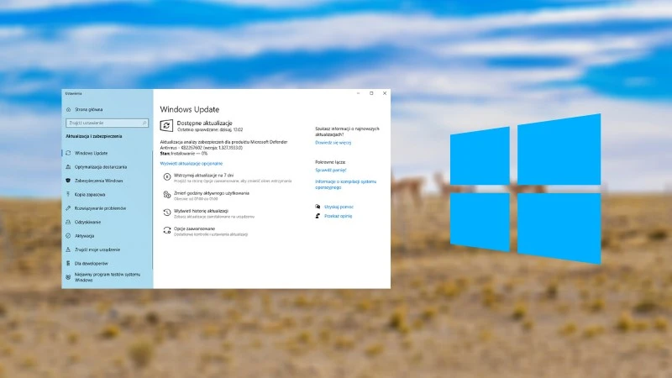Click the pause icon beside Wstrzymaj aktualizacje

coord(166,176)
